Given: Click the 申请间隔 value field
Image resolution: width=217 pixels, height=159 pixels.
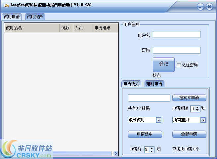Looking at the screenshot, I should (193, 109).
